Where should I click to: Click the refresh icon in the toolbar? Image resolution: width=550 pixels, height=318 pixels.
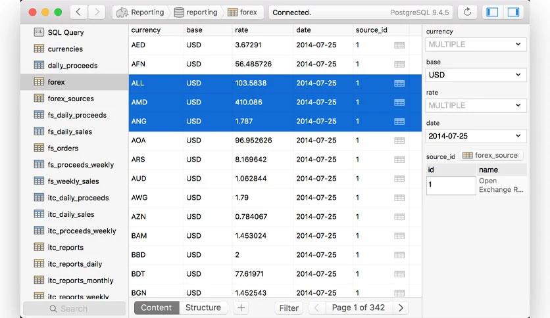point(468,12)
